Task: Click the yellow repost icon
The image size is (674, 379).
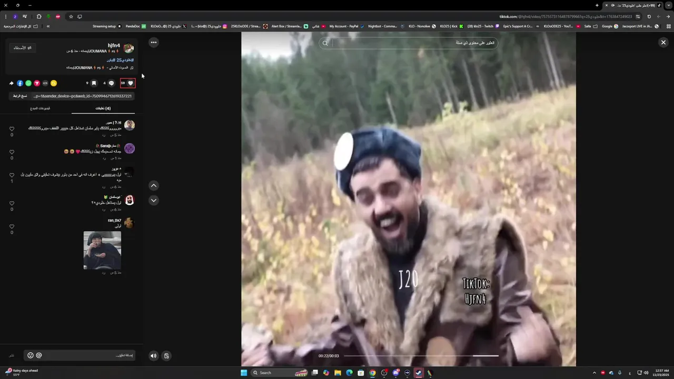Action: click(x=54, y=83)
